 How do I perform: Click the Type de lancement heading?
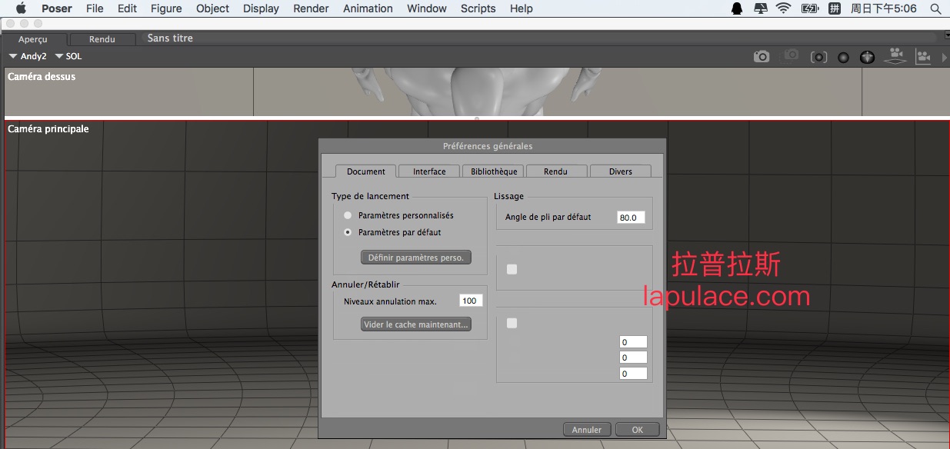tap(371, 196)
